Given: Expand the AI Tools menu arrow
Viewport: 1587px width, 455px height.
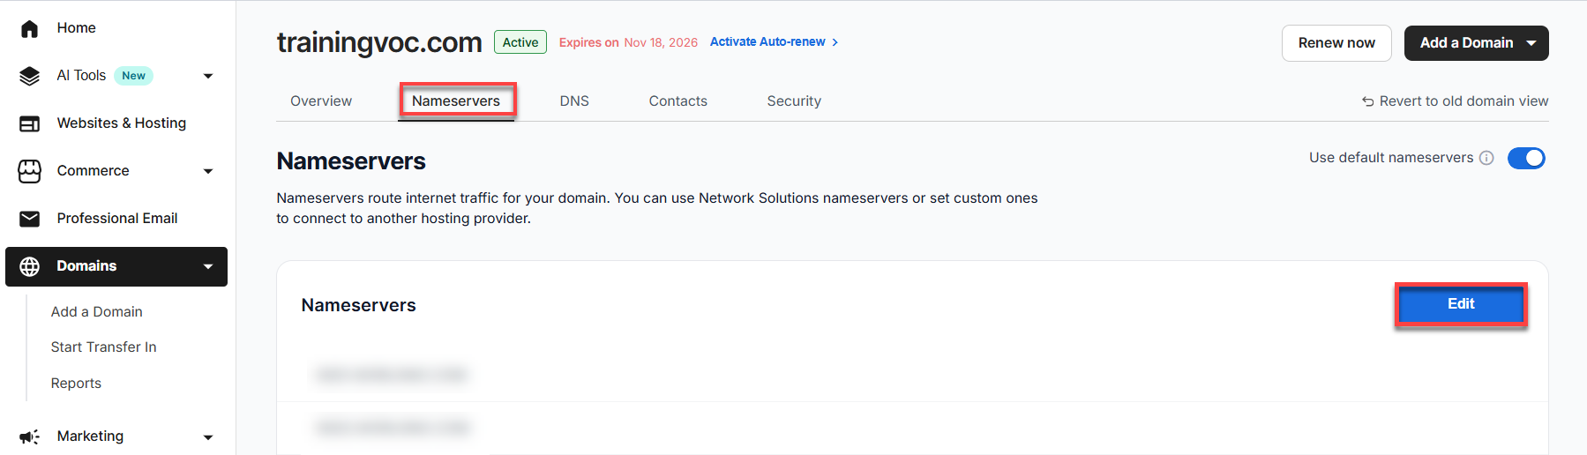Looking at the screenshot, I should point(208,76).
